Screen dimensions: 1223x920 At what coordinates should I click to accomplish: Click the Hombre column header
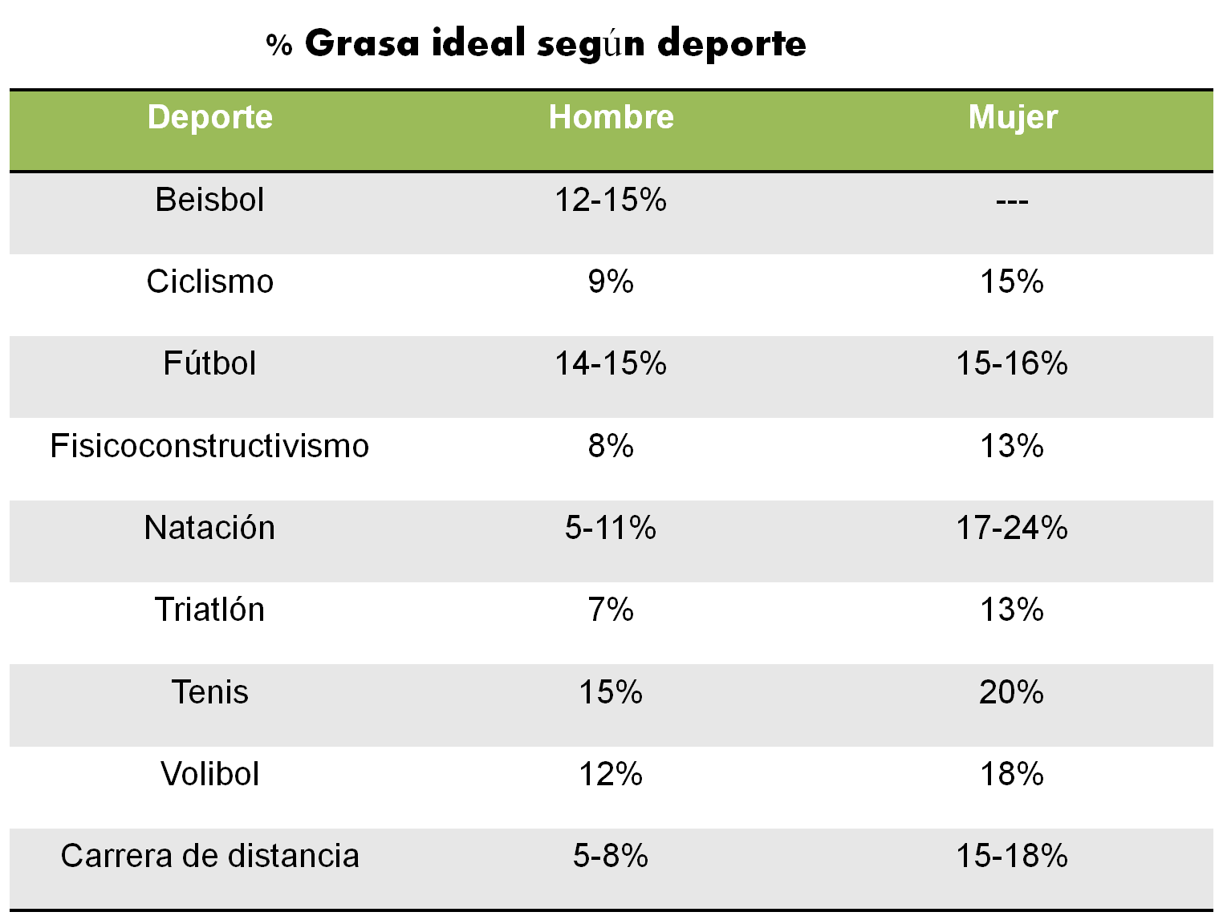(611, 117)
